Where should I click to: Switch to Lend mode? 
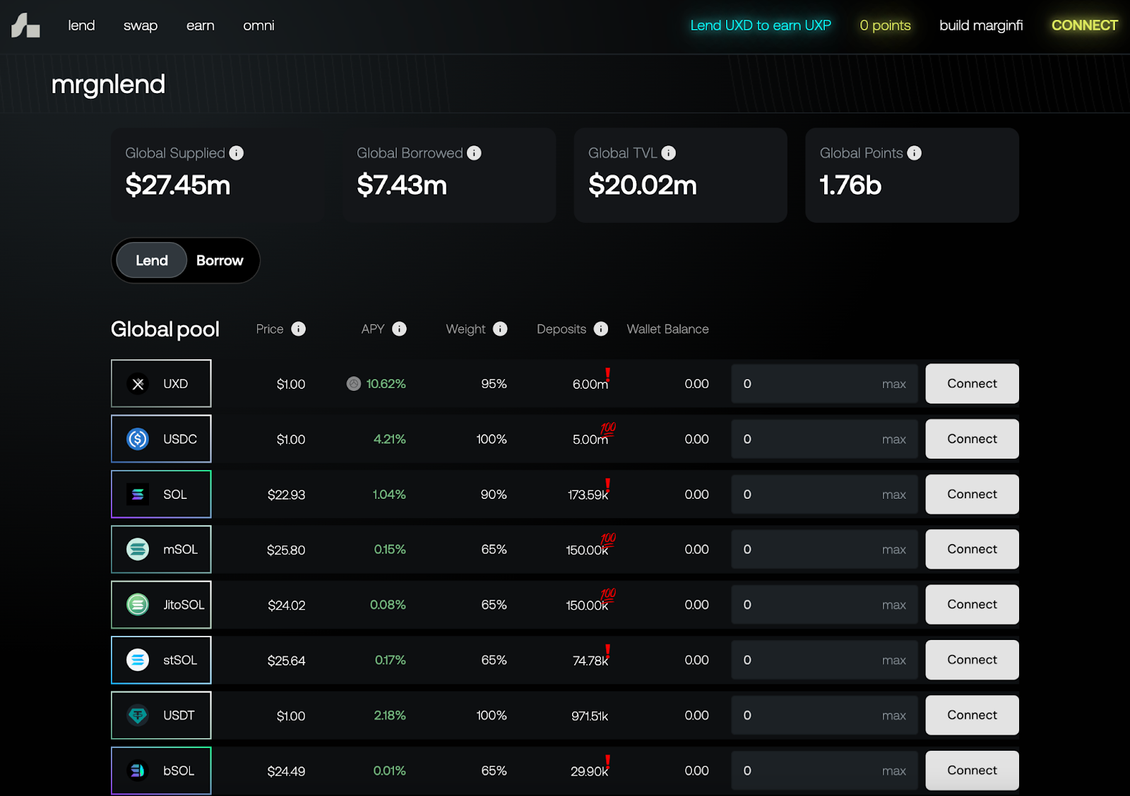[x=152, y=260]
